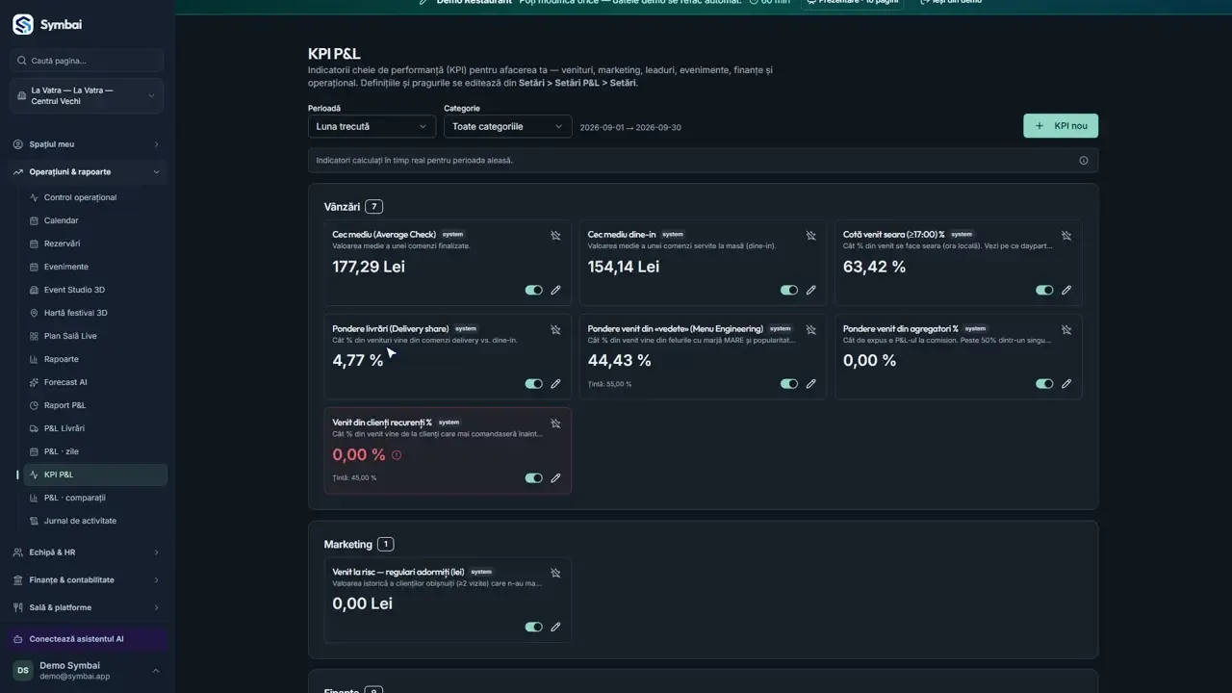This screenshot has width=1232, height=693.
Task: Open the Perioadă dropdown showing Luna trecută
Action: (x=372, y=126)
